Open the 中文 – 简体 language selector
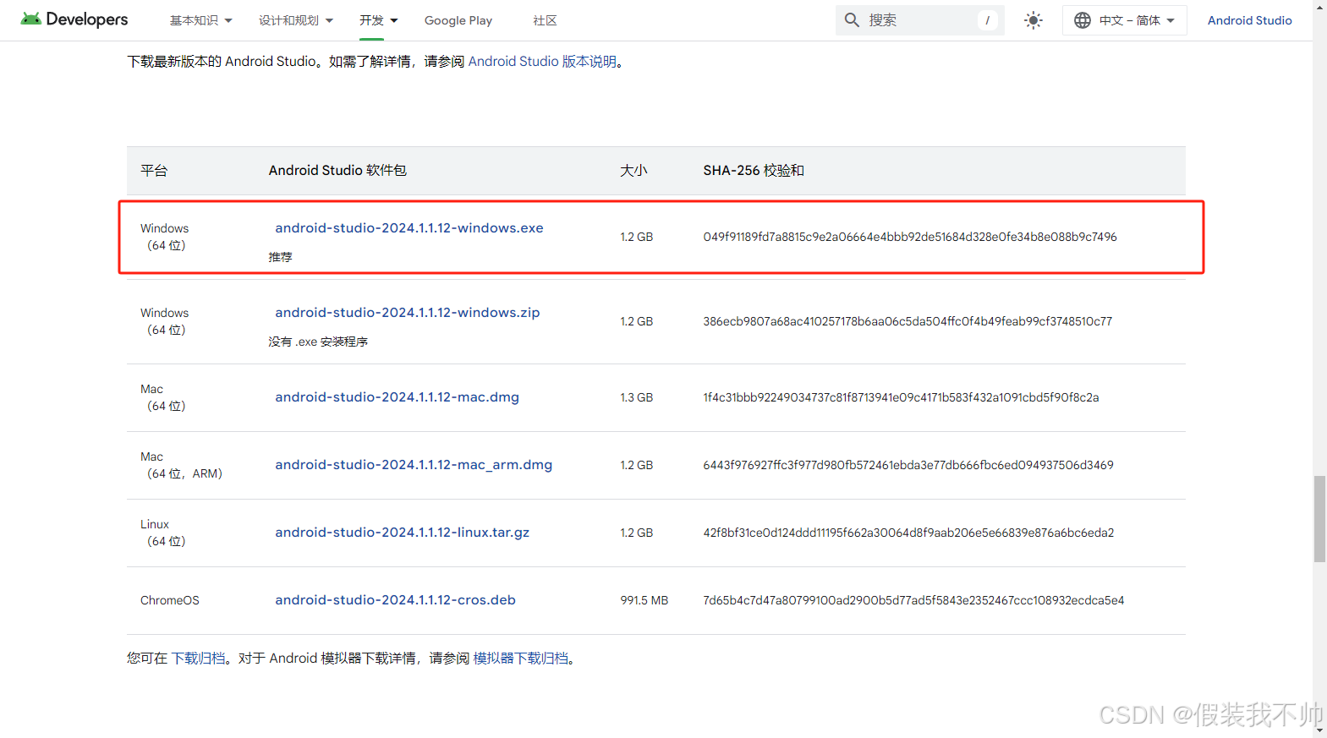This screenshot has width=1327, height=738. (x=1125, y=20)
